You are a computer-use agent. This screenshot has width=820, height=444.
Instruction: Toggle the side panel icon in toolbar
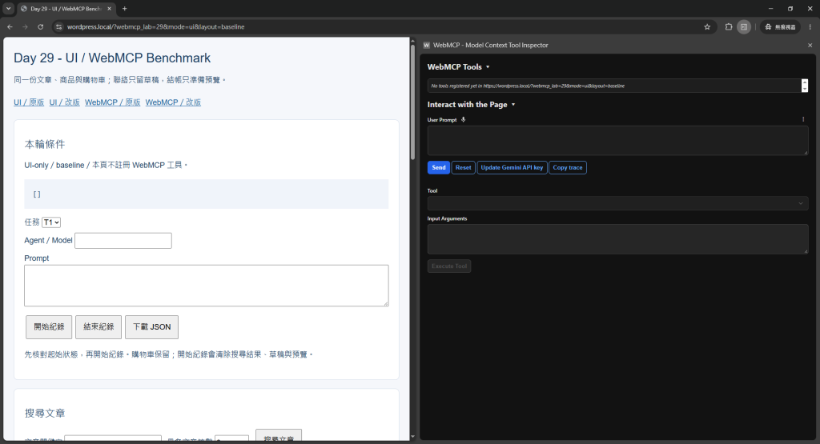tap(744, 26)
